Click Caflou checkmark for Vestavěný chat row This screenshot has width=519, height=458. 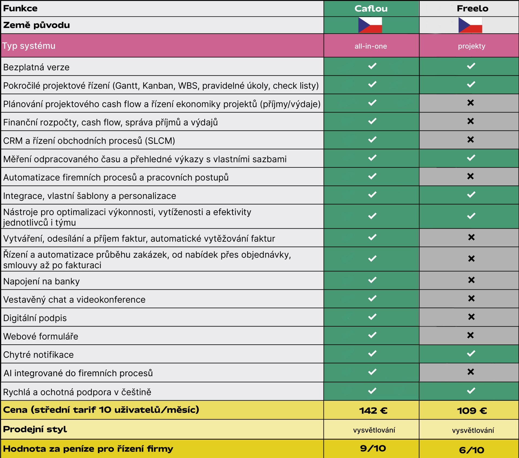[372, 298]
